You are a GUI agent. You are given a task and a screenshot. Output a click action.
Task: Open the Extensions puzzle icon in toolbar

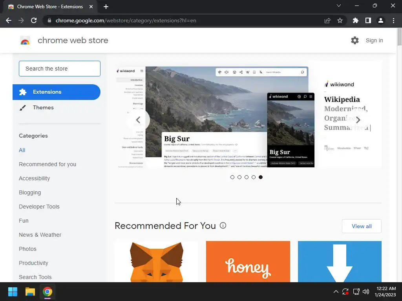click(x=355, y=20)
